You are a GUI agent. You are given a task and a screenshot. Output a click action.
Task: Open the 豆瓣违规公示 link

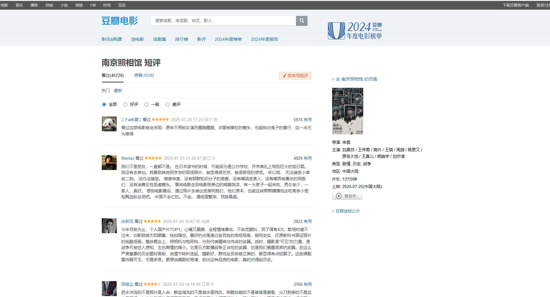(x=348, y=211)
